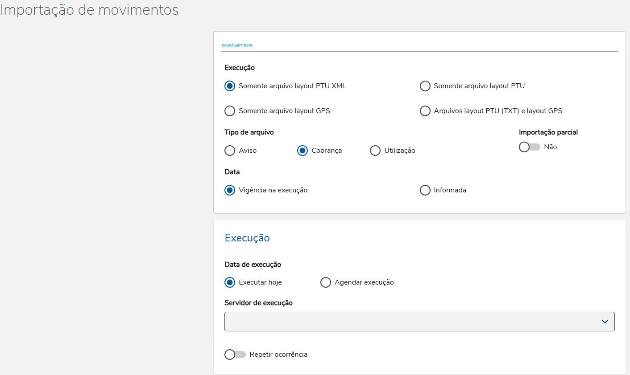Turn on 'Repetir ocorrência' switch
The height and width of the screenshot is (375, 630).
tap(235, 355)
